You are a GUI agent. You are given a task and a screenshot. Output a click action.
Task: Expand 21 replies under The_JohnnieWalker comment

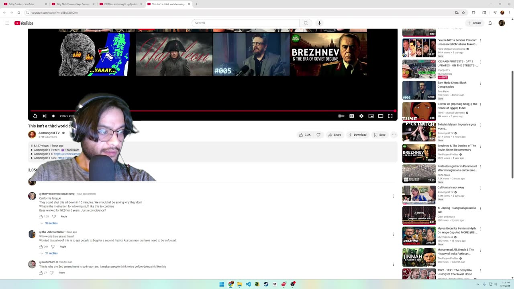[x=49, y=253]
